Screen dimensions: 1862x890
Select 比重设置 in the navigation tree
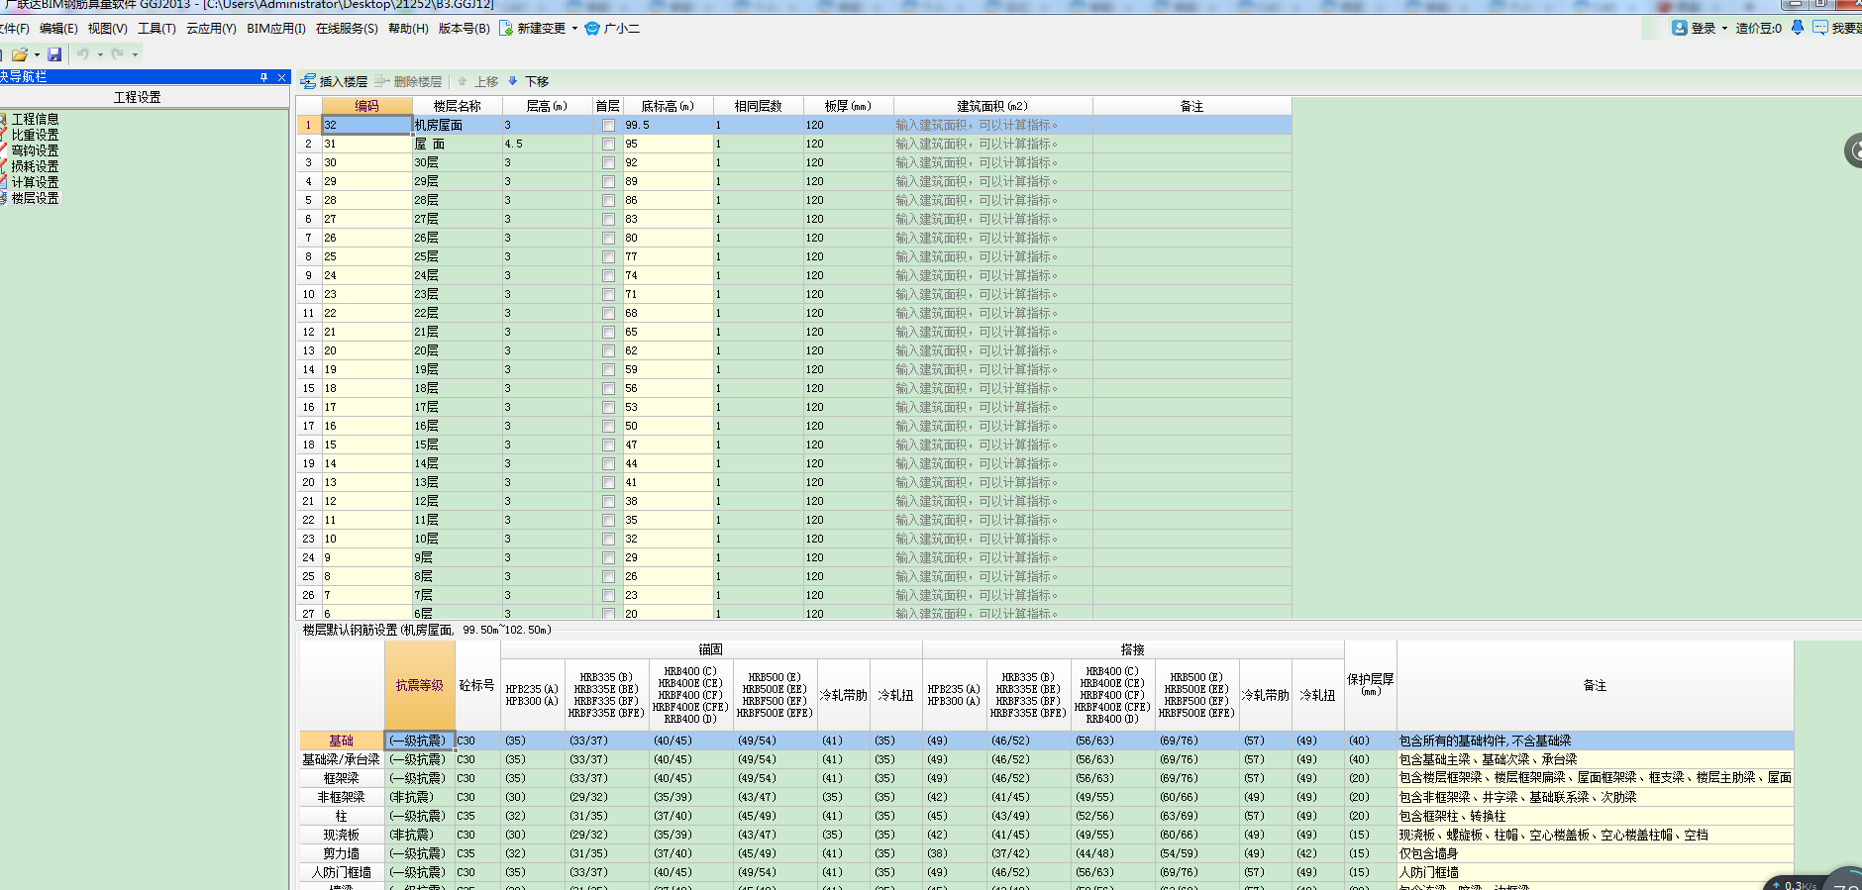tap(35, 135)
